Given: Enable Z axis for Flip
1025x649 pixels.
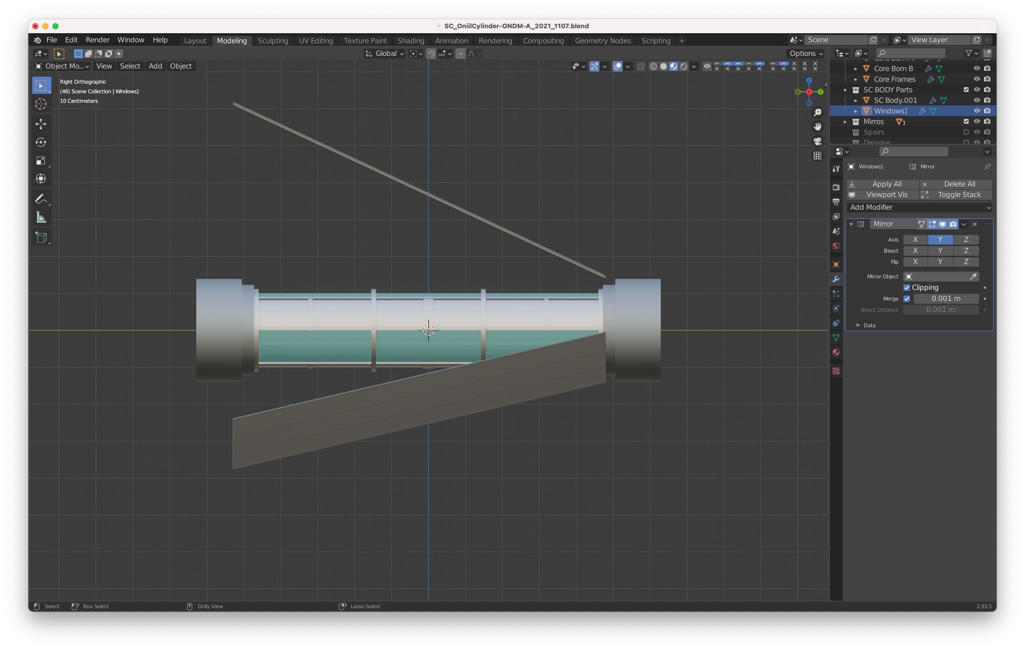Looking at the screenshot, I should [966, 262].
